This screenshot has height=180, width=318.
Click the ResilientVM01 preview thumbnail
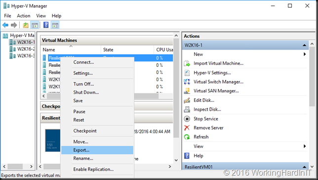pos(53,140)
